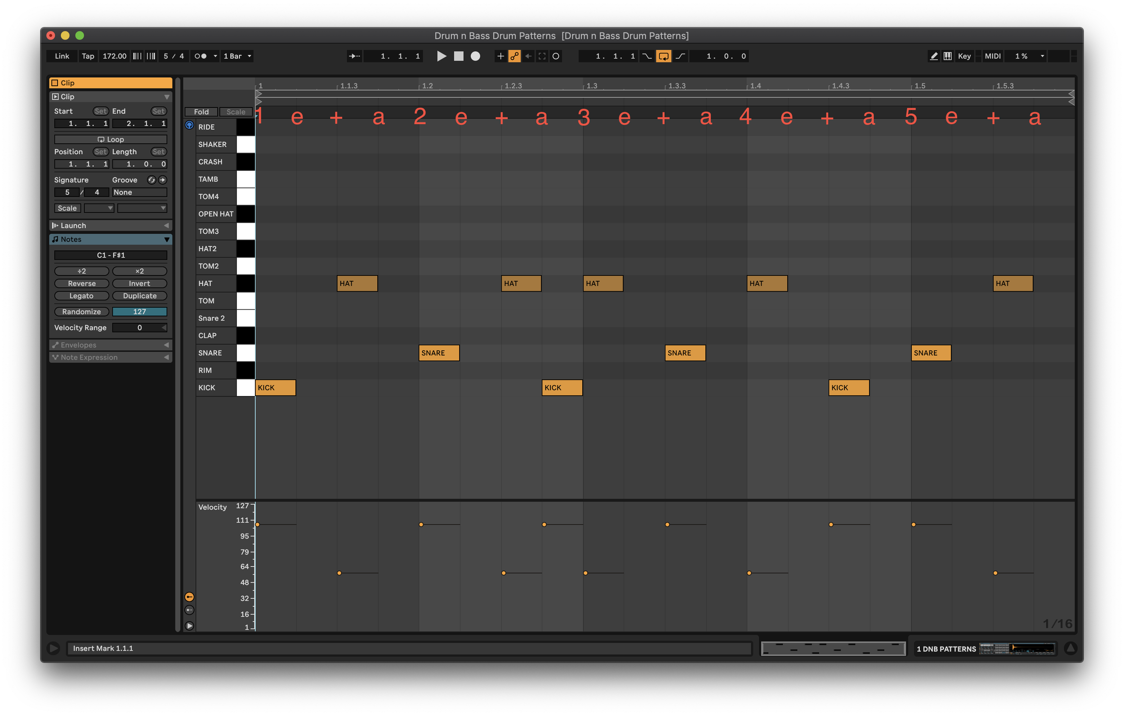Screen dimensions: 1124x716
Task: Click the Duplicate notes button
Action: click(x=139, y=296)
